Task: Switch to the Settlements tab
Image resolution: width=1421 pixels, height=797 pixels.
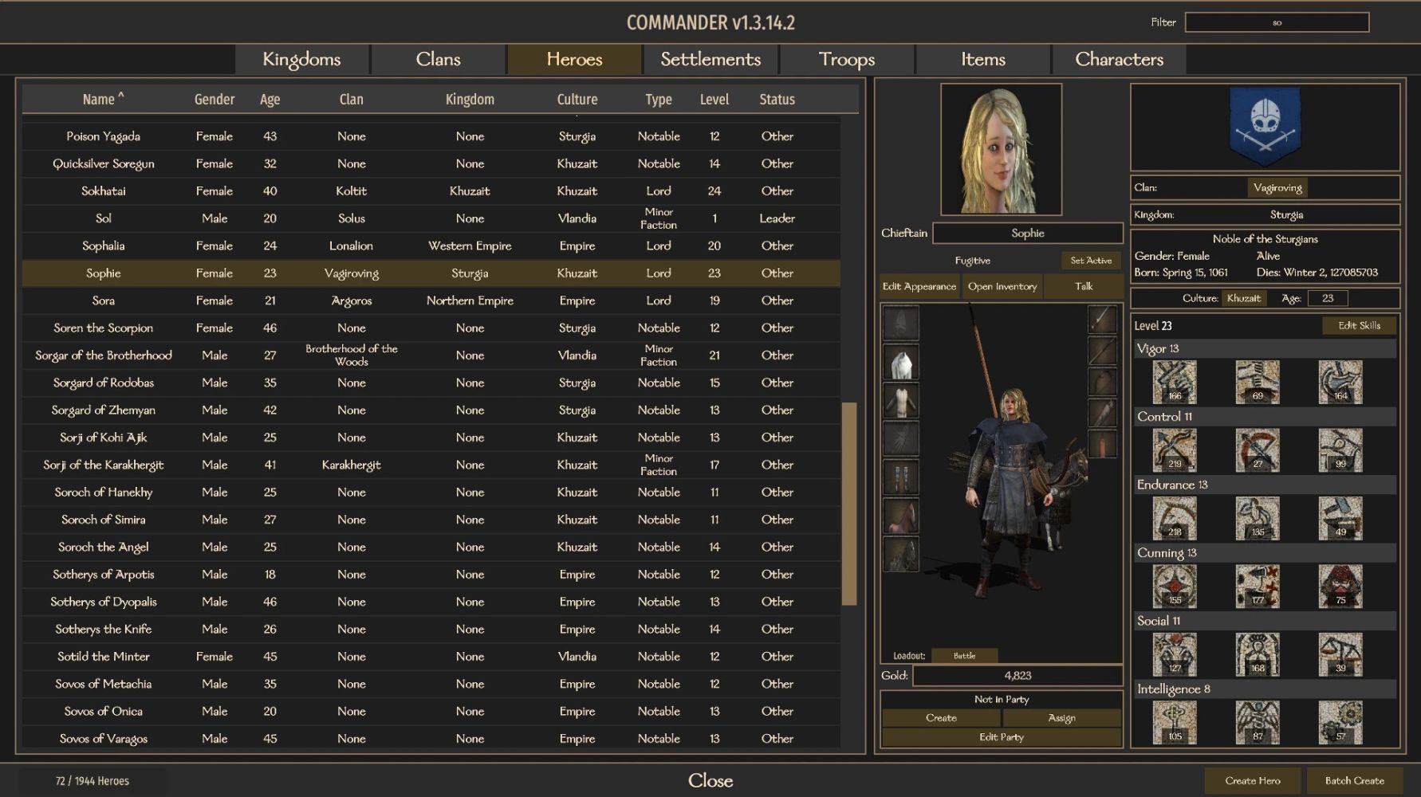Action: [710, 60]
